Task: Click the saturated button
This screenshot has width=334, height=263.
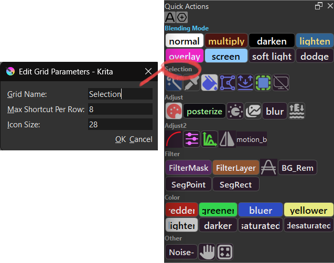Action: [x=261, y=225]
